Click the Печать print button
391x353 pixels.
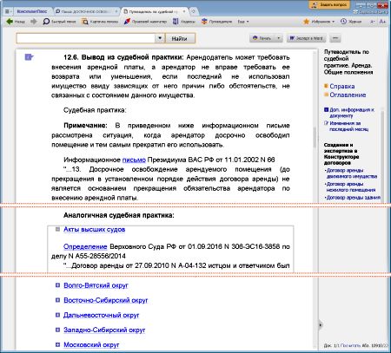pyautogui.click(x=262, y=38)
